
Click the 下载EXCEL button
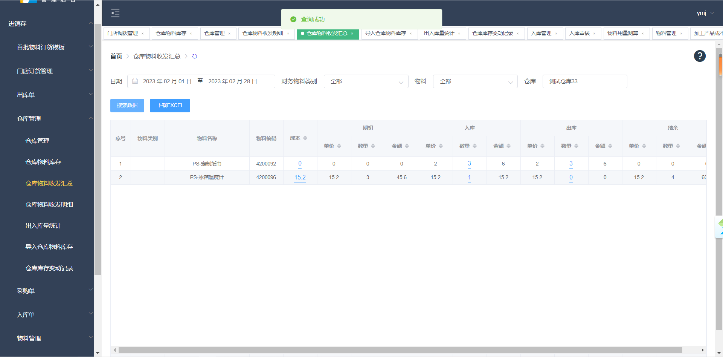(x=170, y=106)
